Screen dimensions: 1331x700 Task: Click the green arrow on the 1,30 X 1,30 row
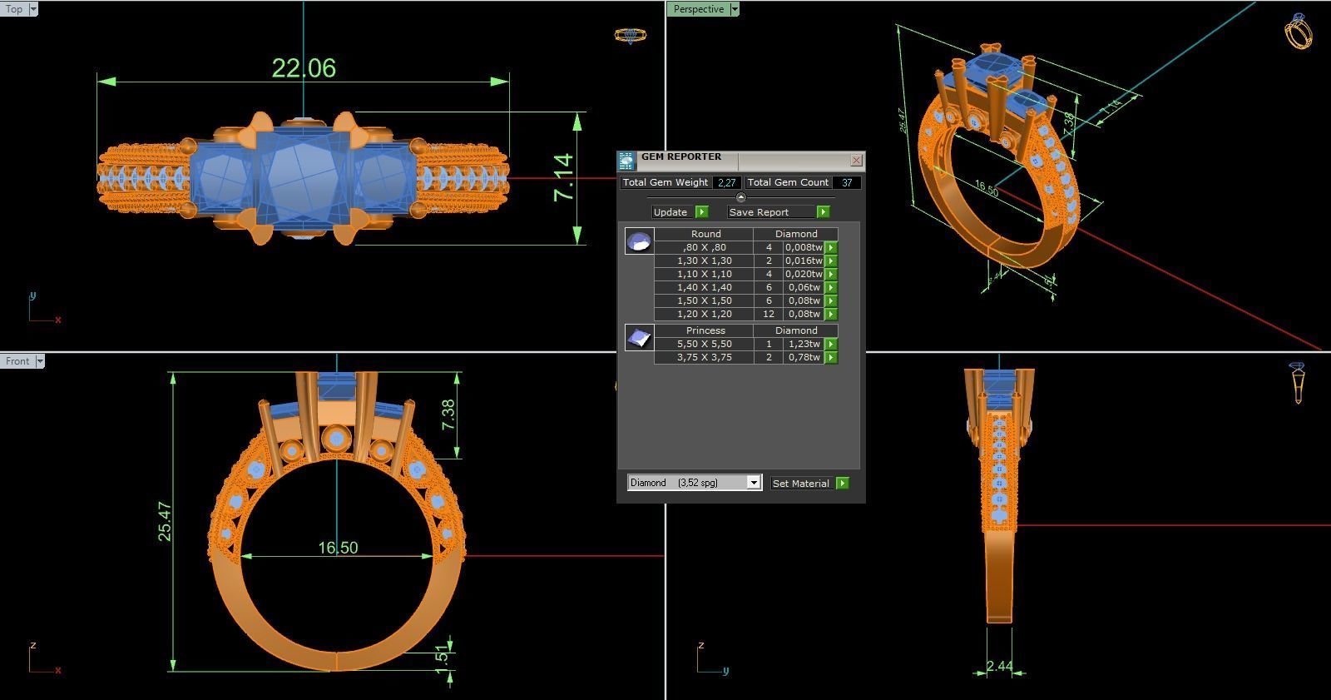(x=831, y=261)
